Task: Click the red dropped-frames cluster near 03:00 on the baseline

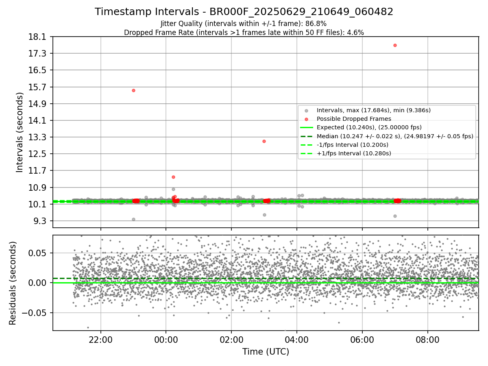Action: 267,201
